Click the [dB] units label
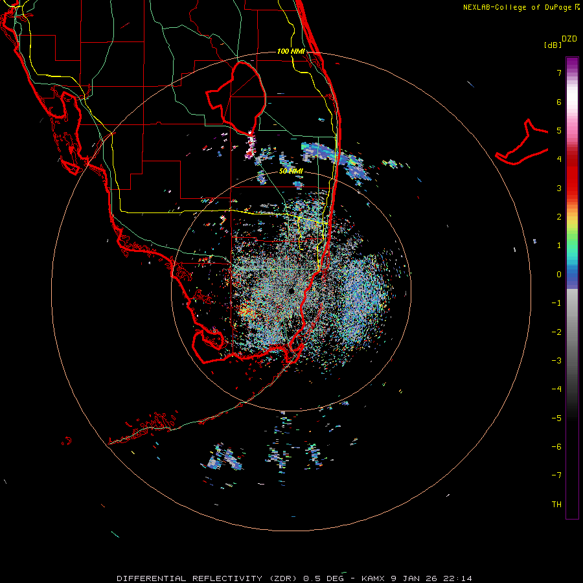 pyautogui.click(x=553, y=45)
